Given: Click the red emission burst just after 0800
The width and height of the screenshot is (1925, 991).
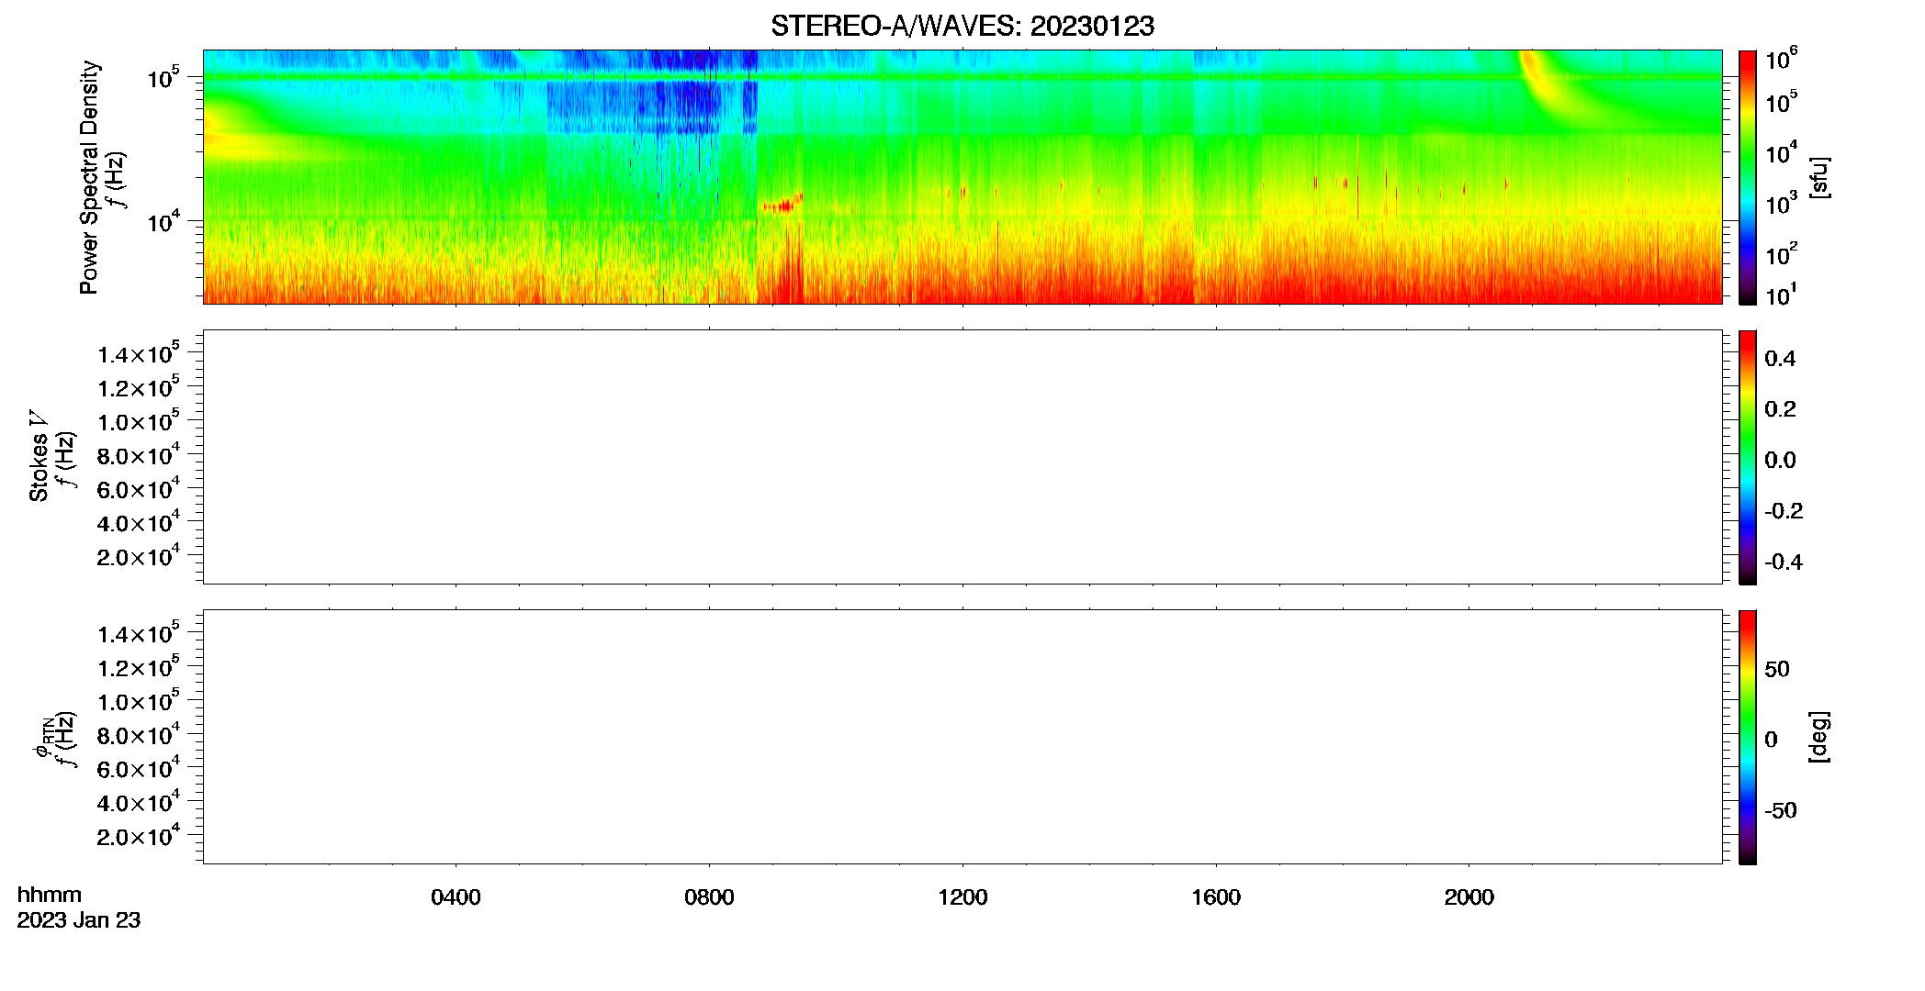Looking at the screenshot, I should [x=782, y=205].
